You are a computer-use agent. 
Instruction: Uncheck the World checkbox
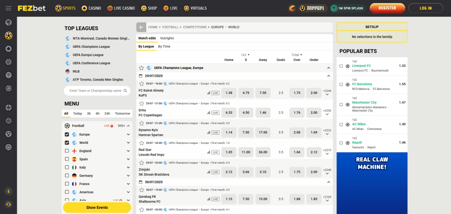(x=67, y=143)
